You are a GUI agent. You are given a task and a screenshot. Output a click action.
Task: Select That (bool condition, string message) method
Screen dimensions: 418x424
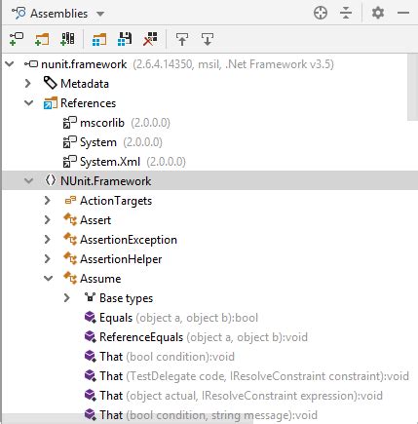pos(209,415)
